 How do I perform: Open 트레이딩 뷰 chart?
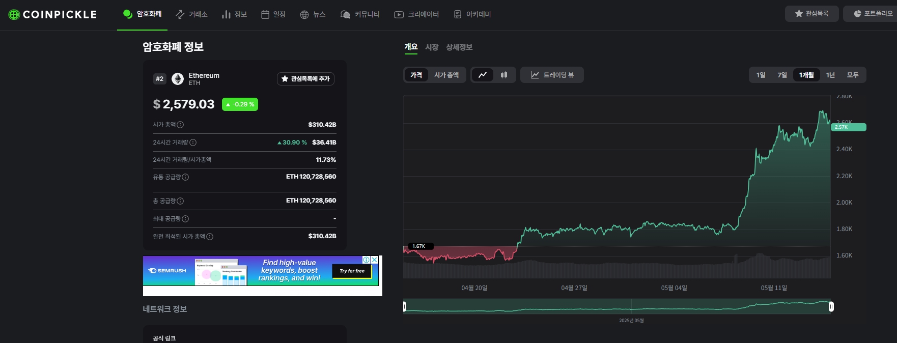tap(552, 75)
